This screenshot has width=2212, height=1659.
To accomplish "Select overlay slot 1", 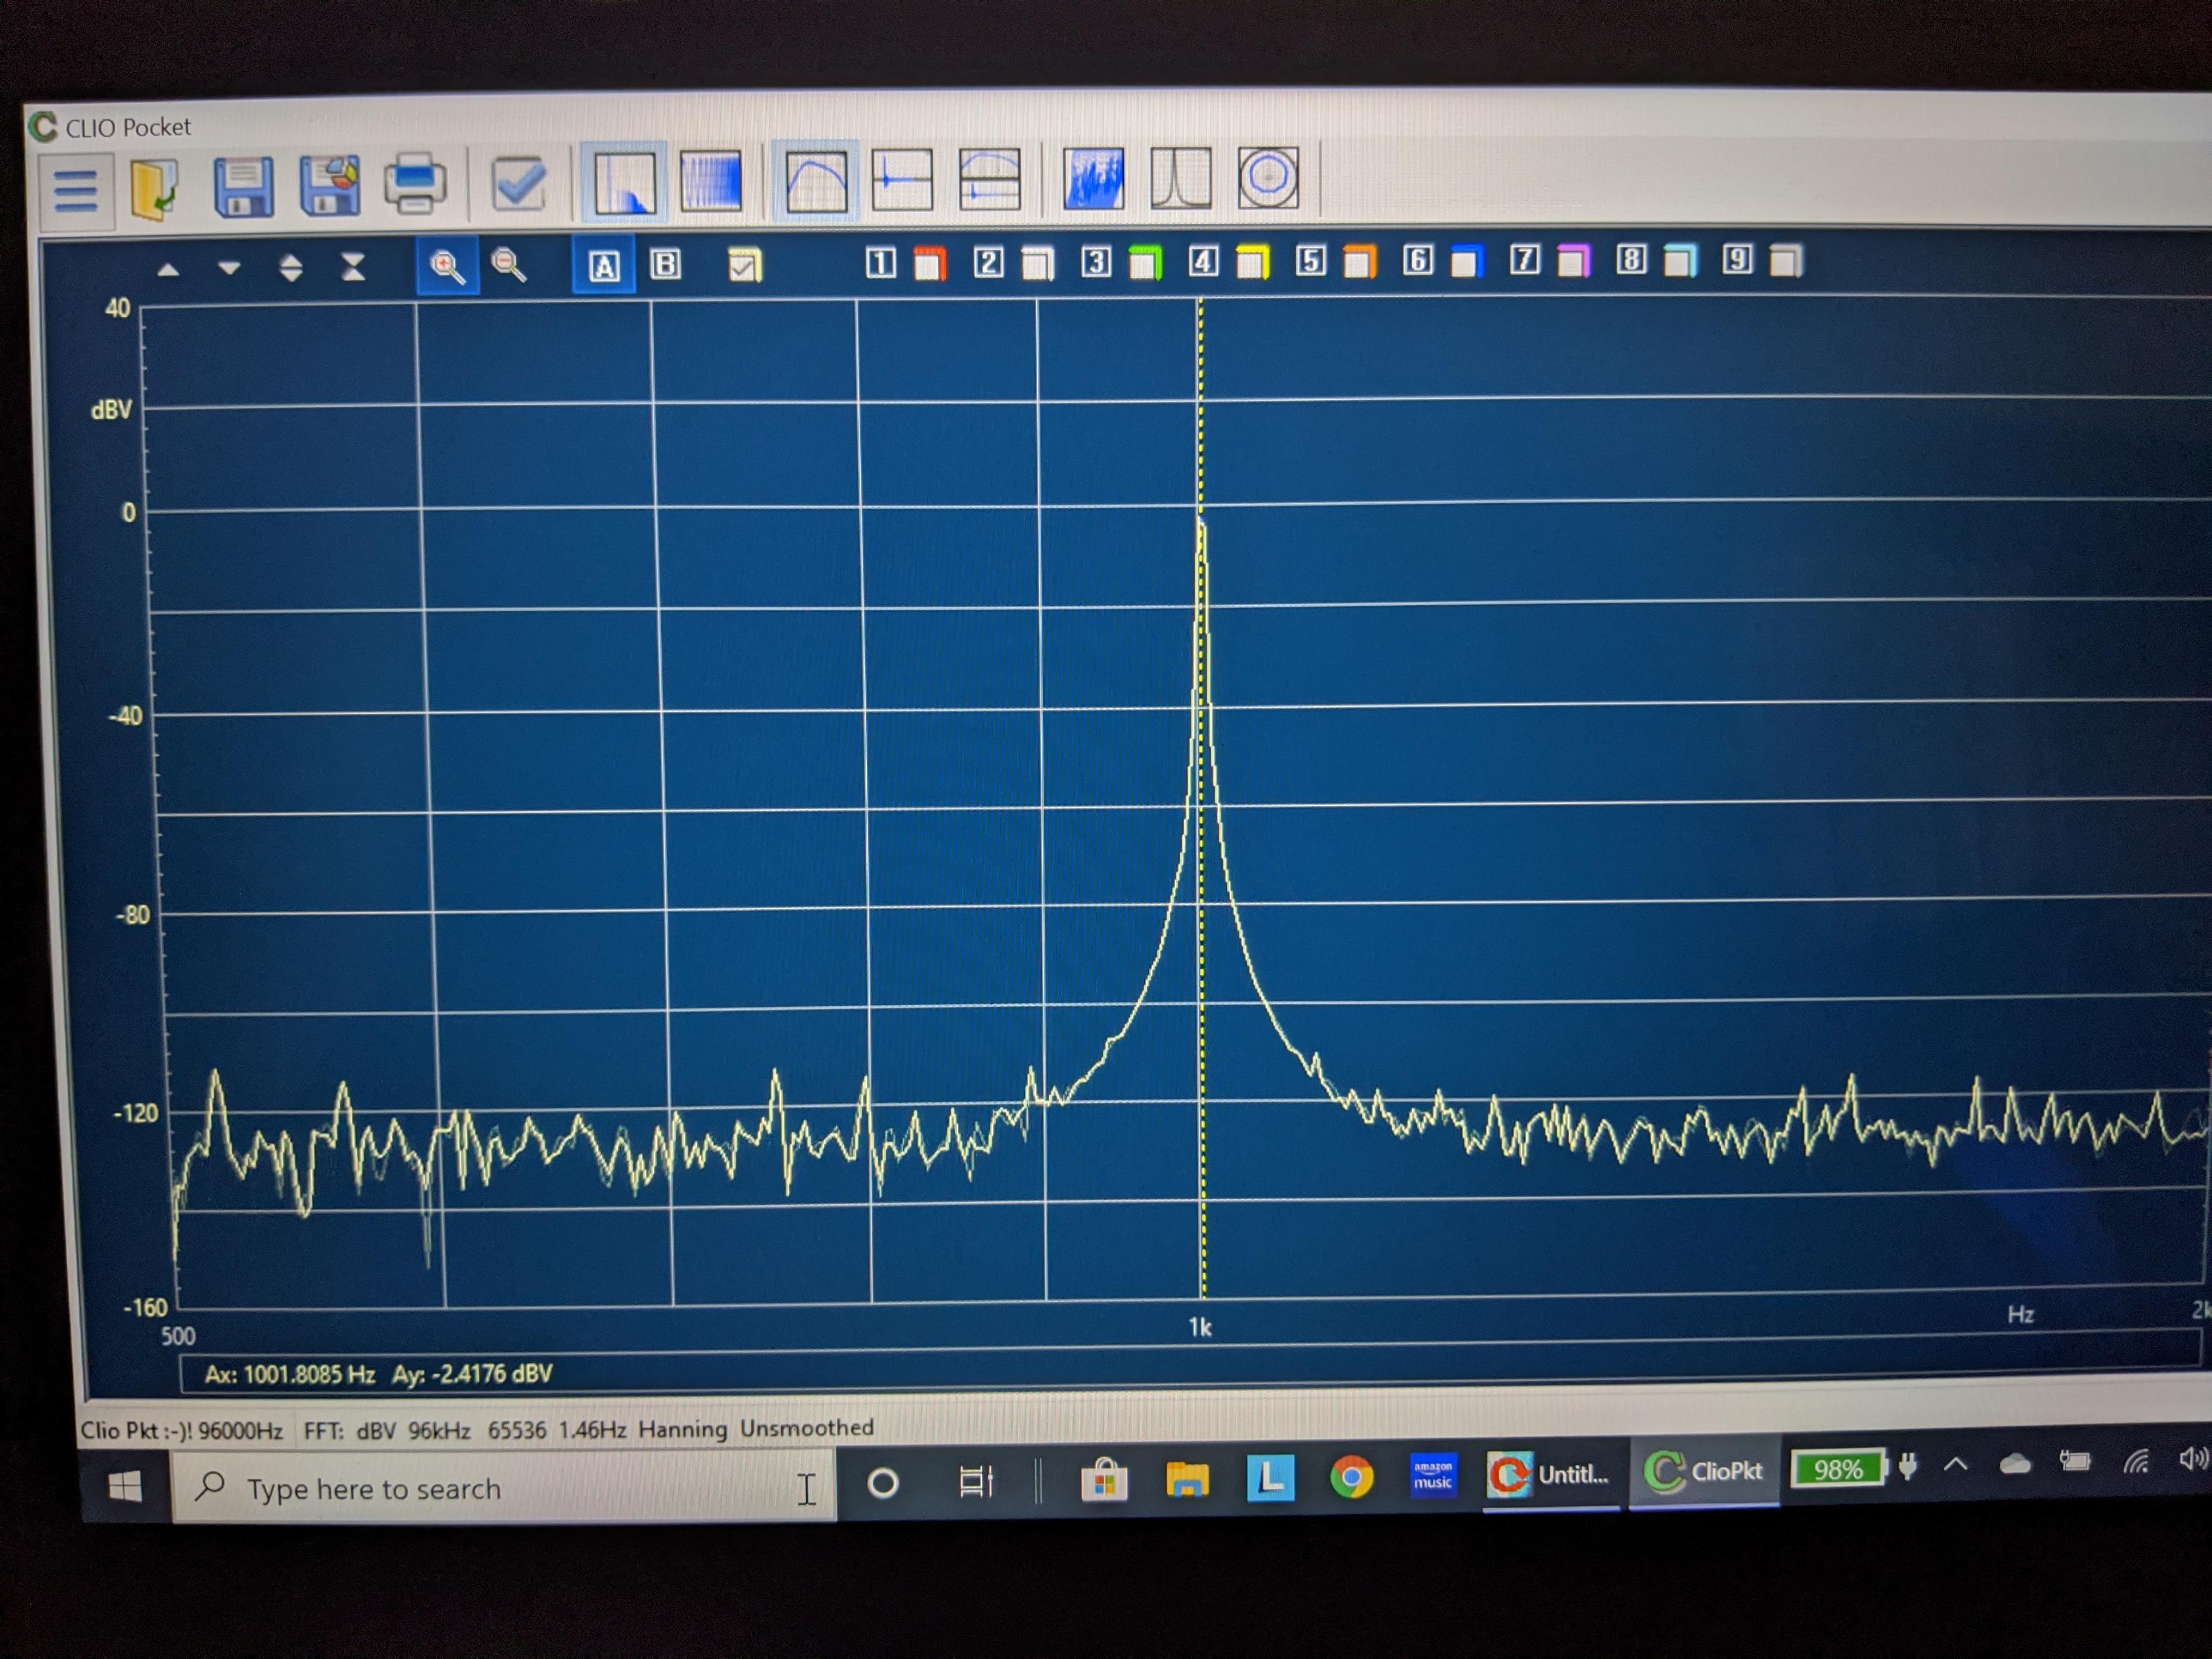I will pyautogui.click(x=880, y=263).
